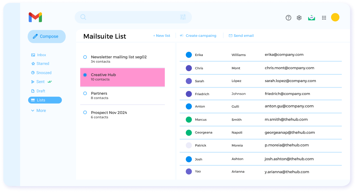This screenshot has height=192, width=356.
Task: Open the settings gear icon
Action: (x=299, y=18)
